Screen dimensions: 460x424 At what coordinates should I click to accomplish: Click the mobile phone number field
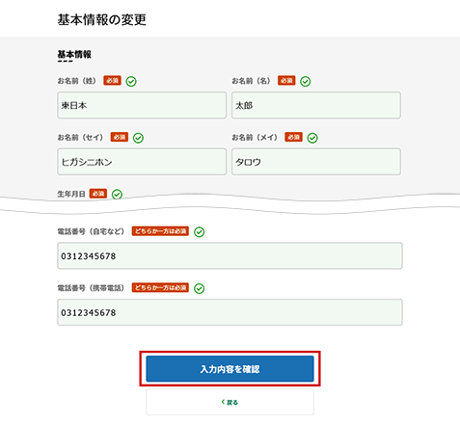click(230, 312)
